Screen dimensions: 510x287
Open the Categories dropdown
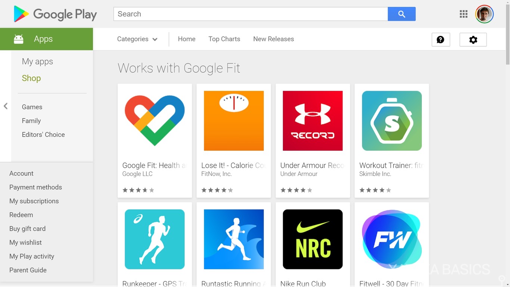pos(133,39)
